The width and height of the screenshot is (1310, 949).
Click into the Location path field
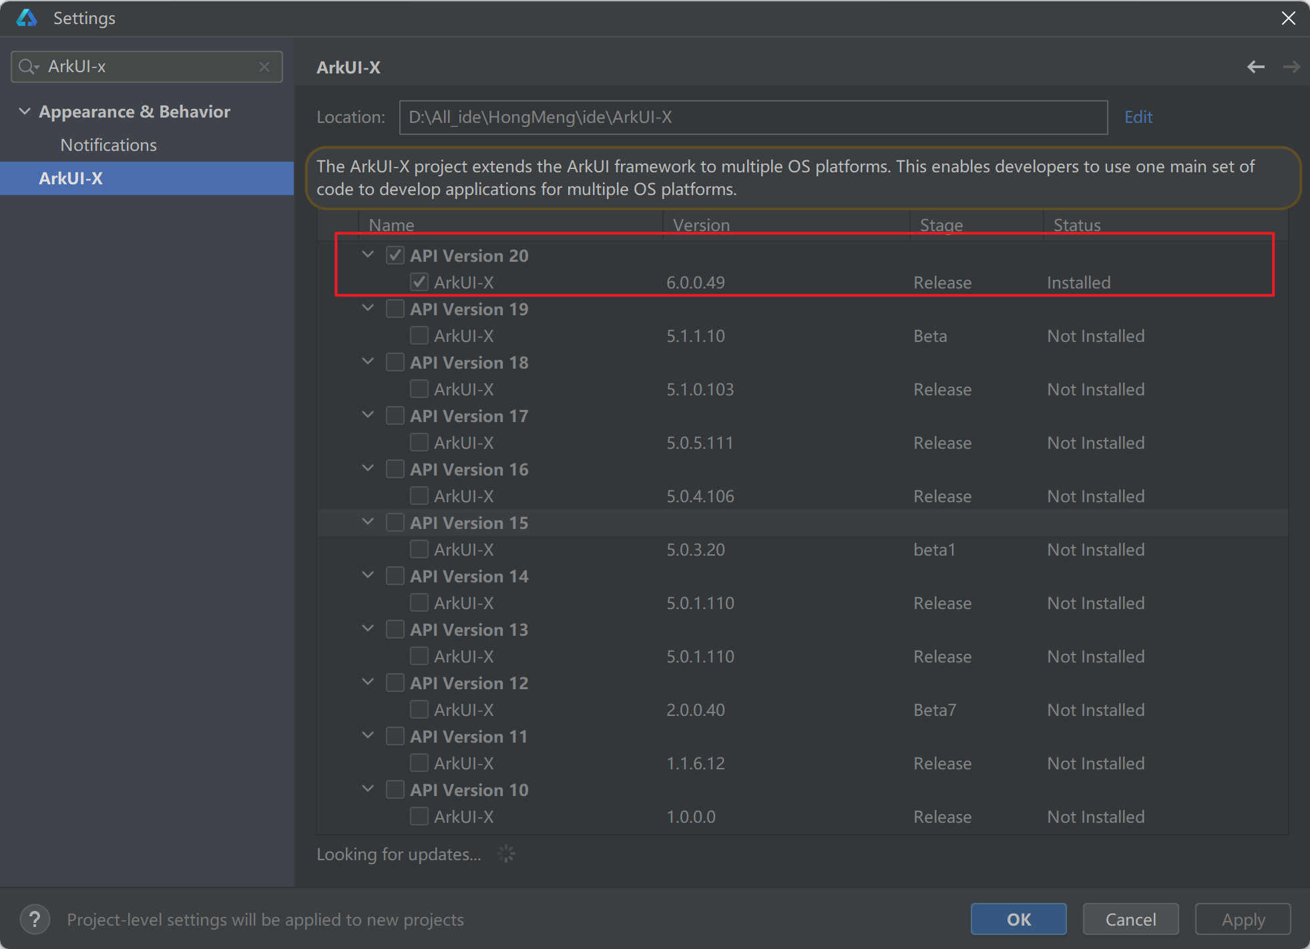[x=752, y=118]
